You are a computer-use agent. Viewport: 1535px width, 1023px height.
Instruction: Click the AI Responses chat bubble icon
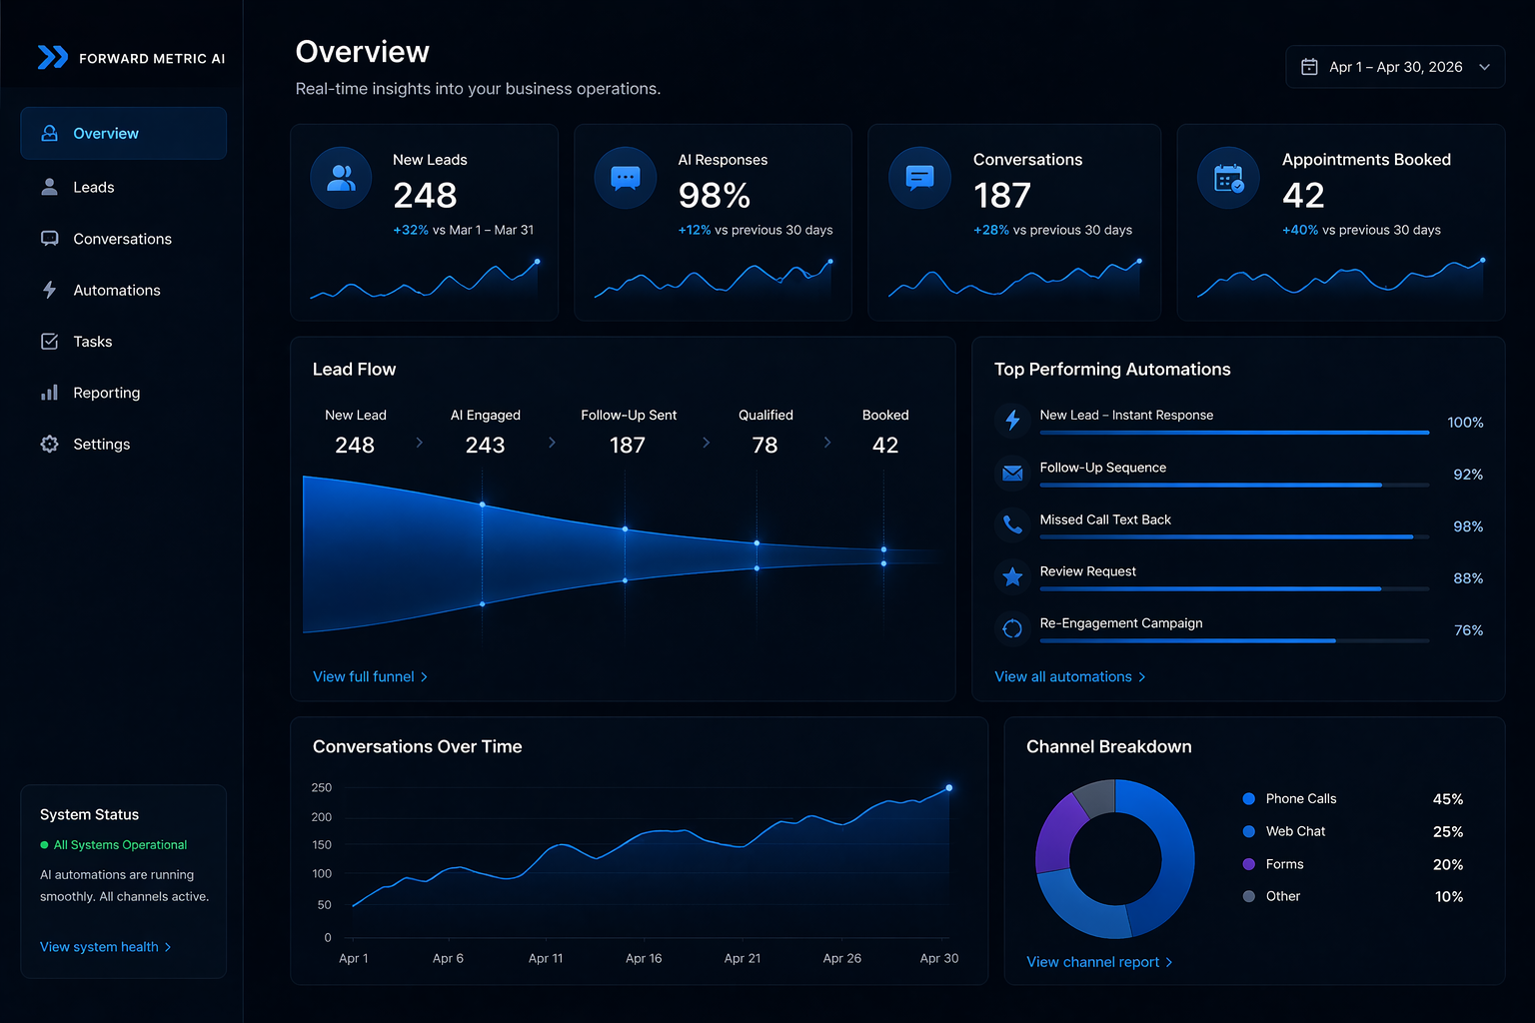click(626, 178)
